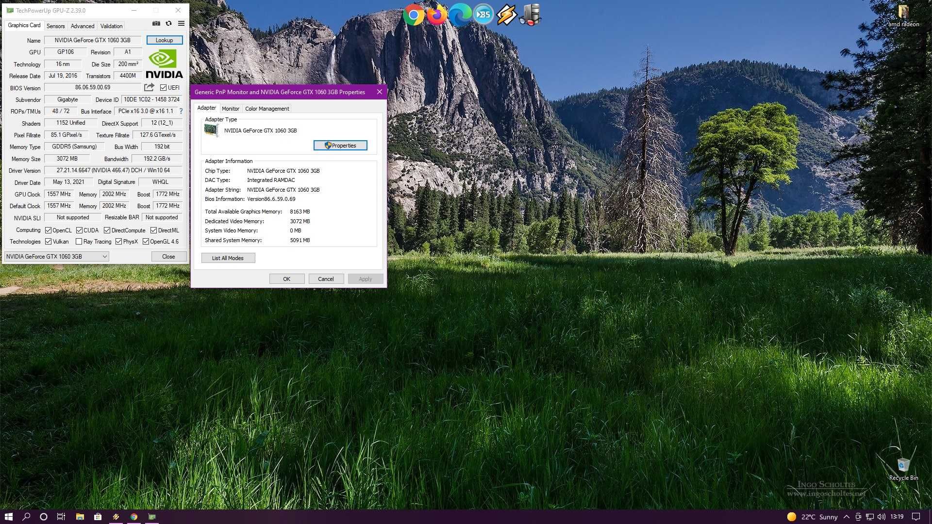Switch to the Validation tab
Screen dimensions: 932x524
pos(111,26)
